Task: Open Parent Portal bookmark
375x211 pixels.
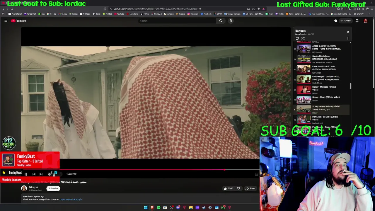Action: (x=15, y=14)
